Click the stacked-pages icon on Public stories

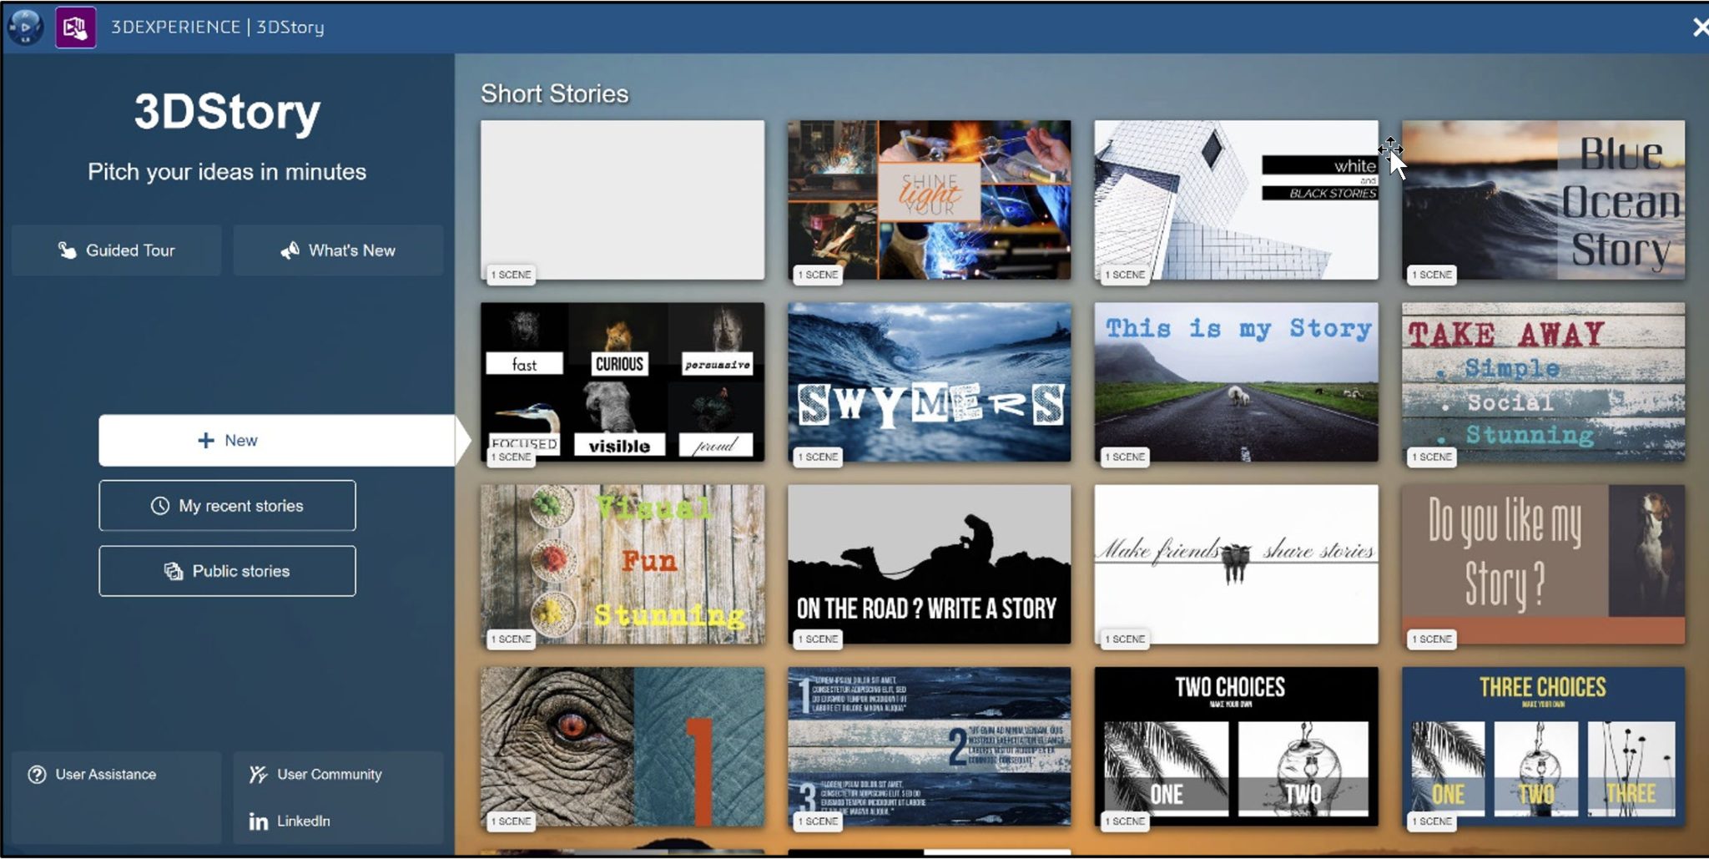tap(173, 571)
